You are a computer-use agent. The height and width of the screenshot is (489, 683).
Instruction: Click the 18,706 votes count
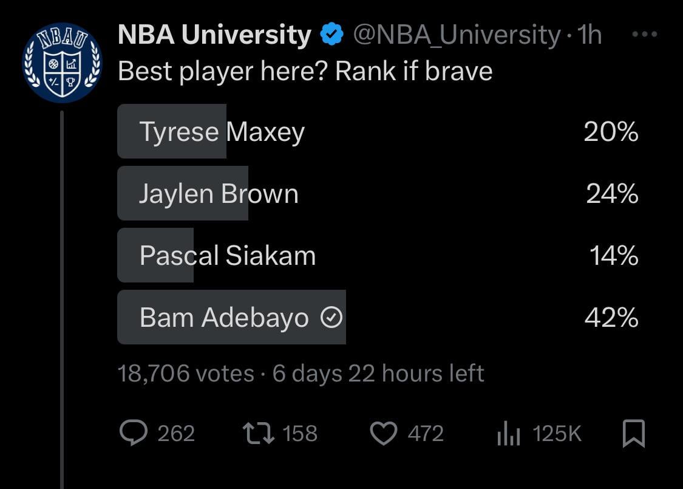(186, 373)
